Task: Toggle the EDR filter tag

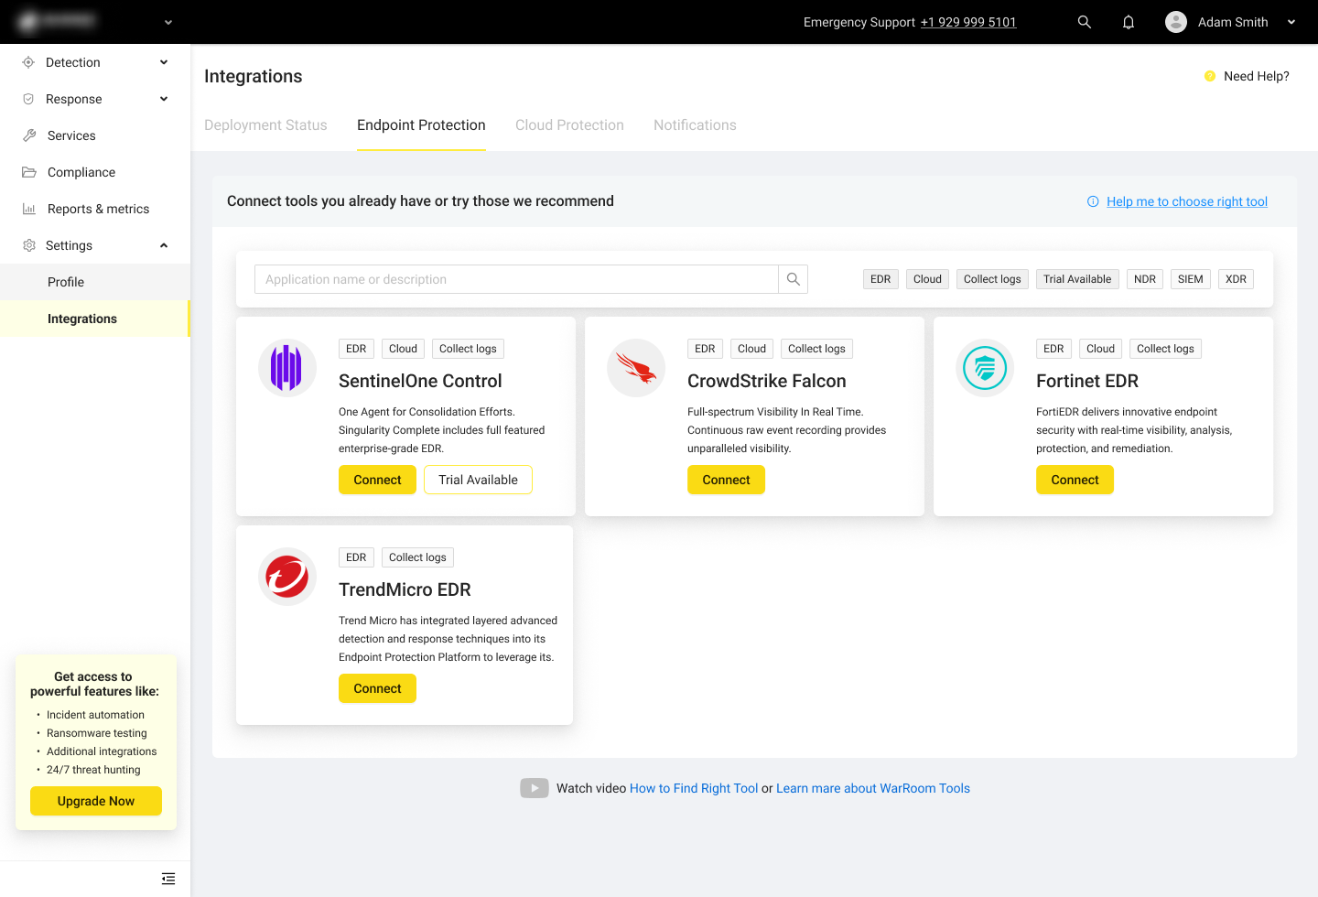Action: 880,279
